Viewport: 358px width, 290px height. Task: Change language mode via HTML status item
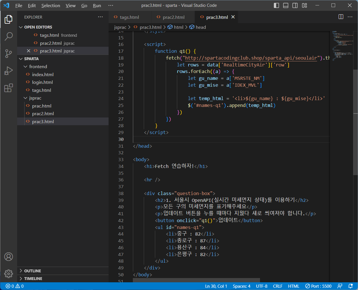293,286
